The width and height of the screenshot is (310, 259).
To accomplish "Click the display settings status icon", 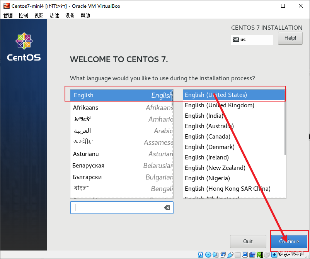I will (245, 255).
